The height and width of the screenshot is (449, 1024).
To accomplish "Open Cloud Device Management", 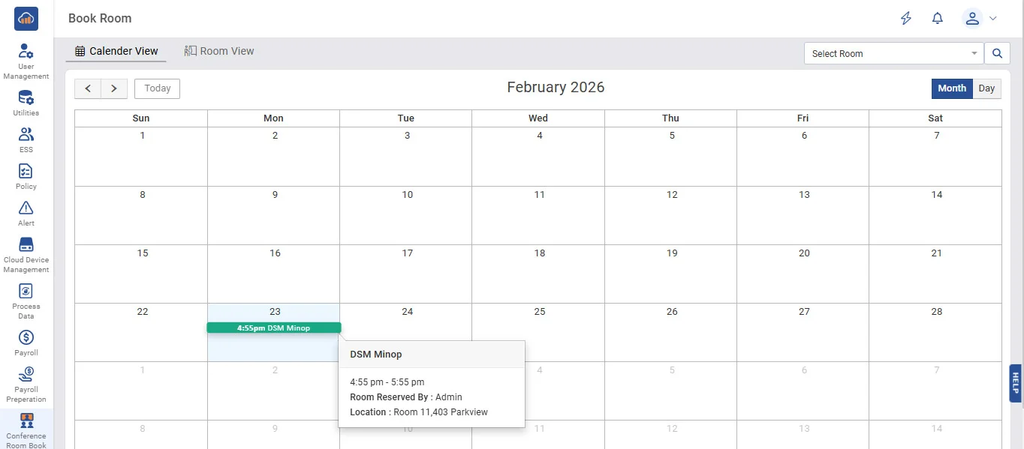I will [x=26, y=254].
